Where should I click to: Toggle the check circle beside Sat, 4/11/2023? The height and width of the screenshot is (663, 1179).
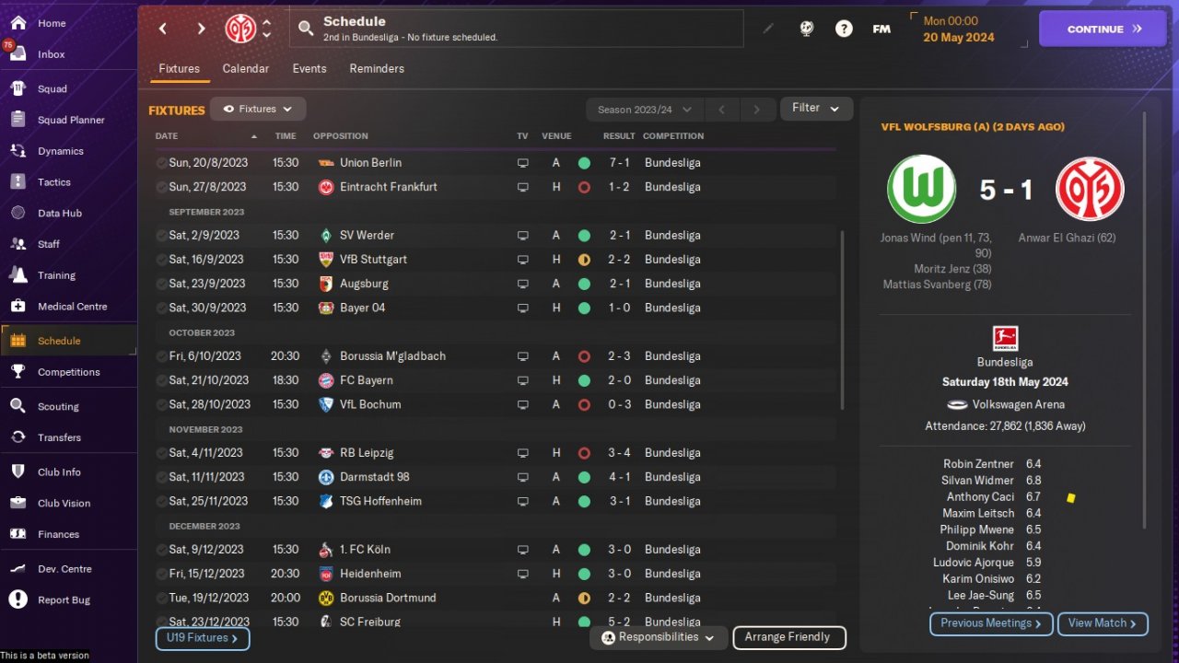click(x=161, y=453)
